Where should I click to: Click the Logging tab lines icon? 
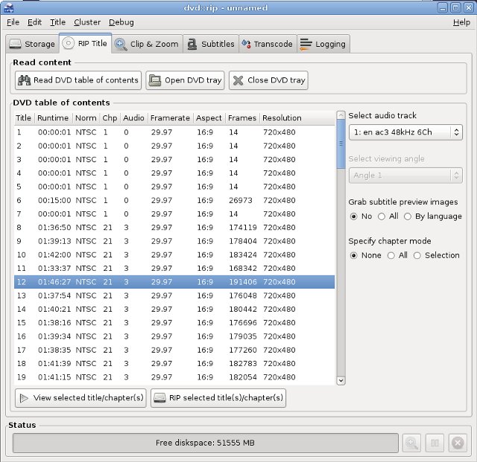point(306,44)
